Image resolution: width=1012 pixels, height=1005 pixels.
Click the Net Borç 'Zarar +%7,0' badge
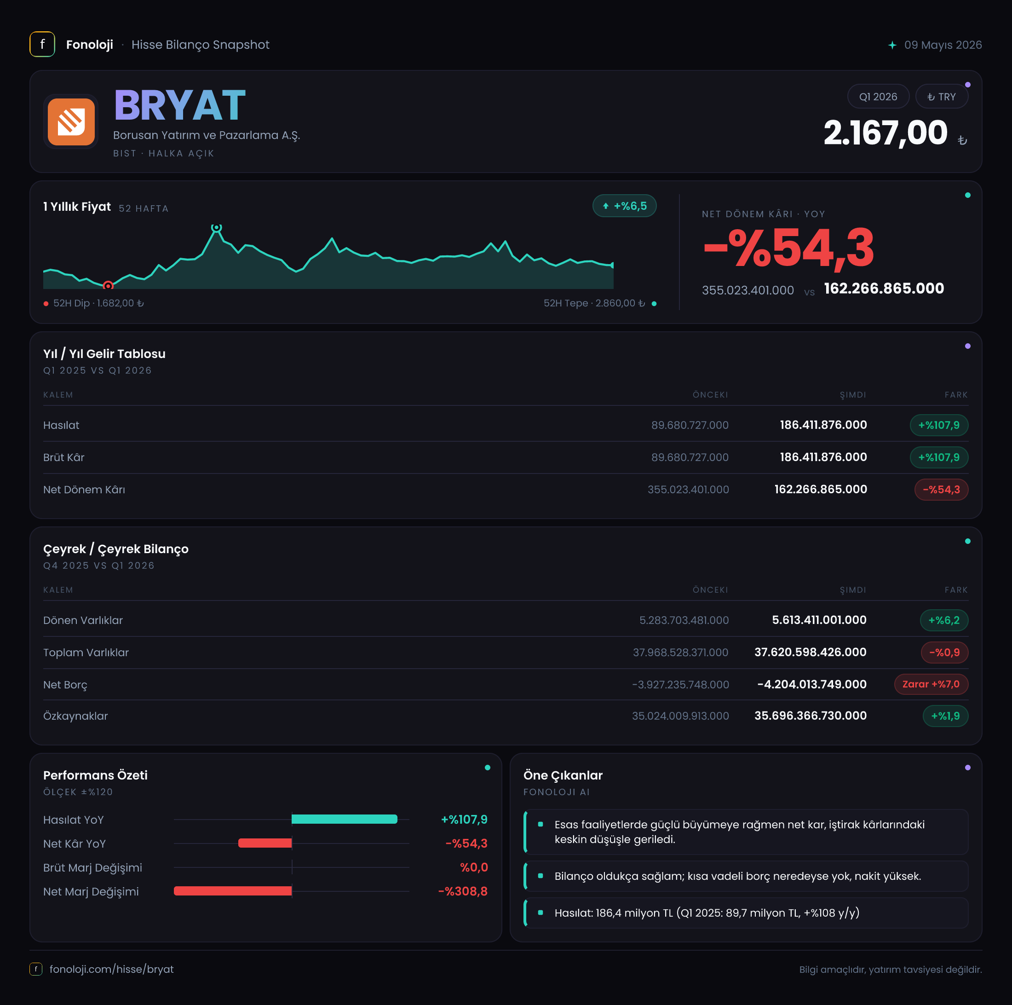931,684
